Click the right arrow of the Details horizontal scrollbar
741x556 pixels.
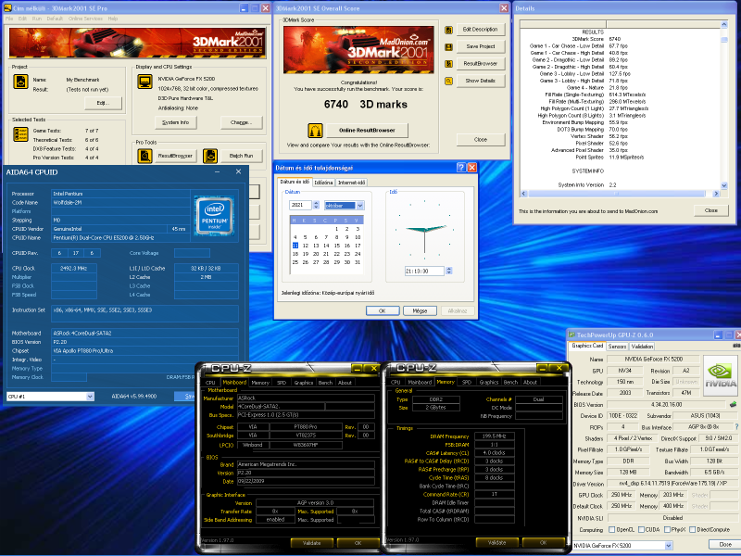pyautogui.click(x=716, y=194)
